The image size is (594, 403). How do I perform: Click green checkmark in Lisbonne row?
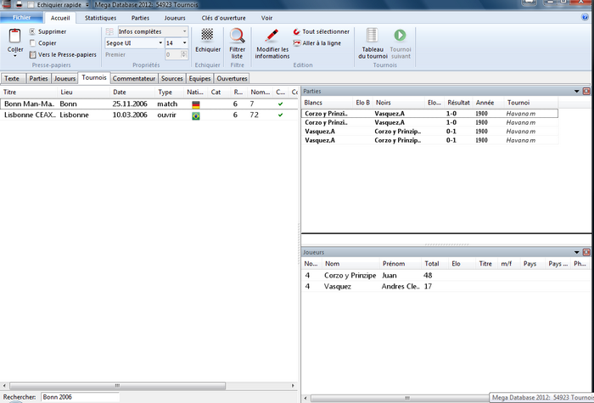[x=280, y=115]
